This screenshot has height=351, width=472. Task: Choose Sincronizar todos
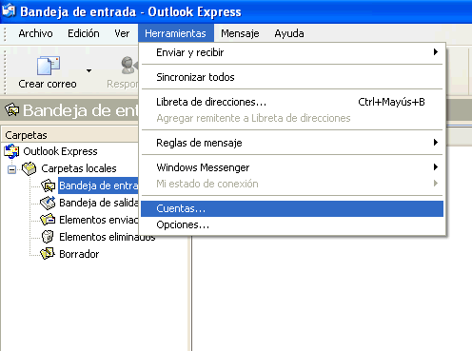tap(292, 77)
